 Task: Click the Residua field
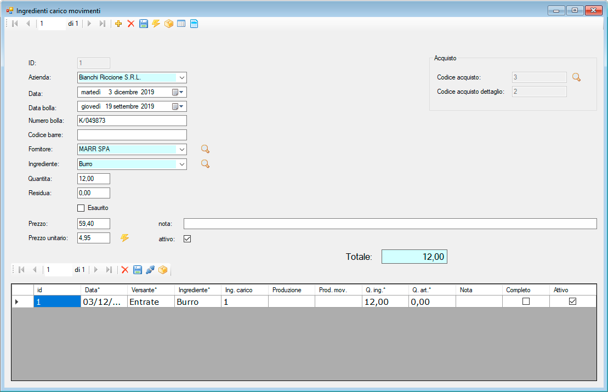tap(93, 193)
